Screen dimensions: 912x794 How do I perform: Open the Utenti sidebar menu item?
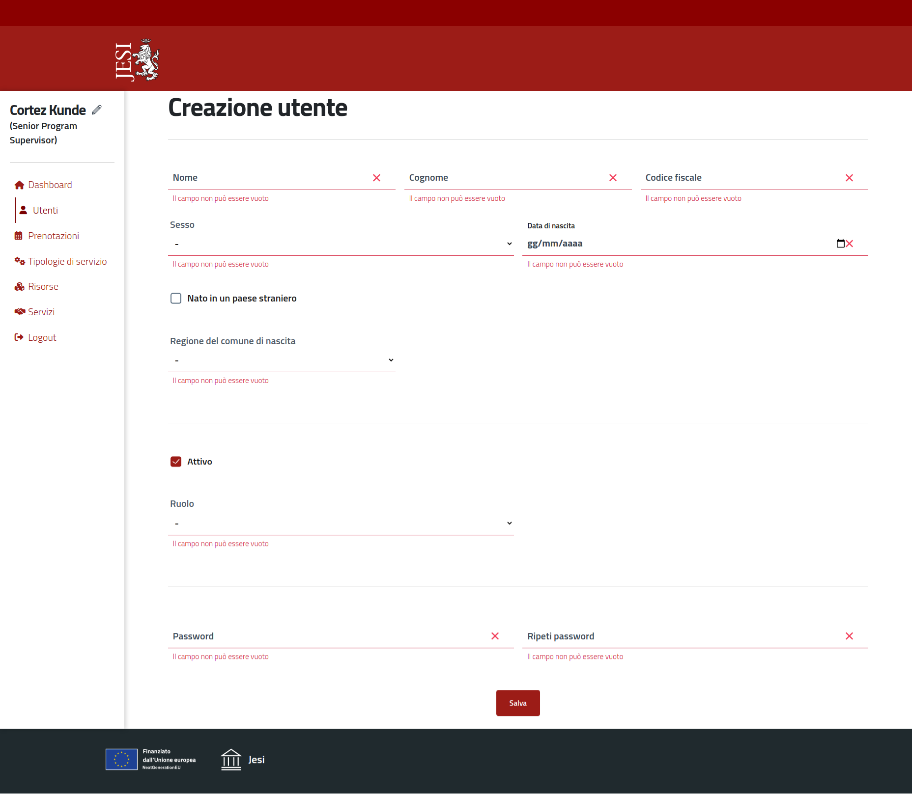coord(45,211)
